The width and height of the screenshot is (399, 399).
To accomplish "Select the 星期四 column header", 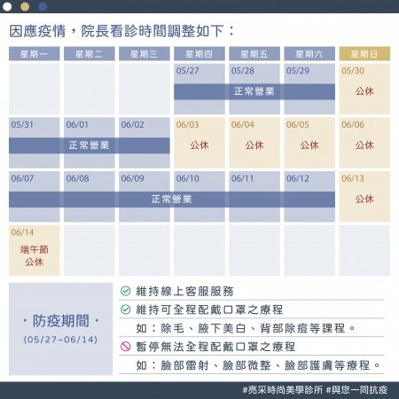I will click(199, 54).
